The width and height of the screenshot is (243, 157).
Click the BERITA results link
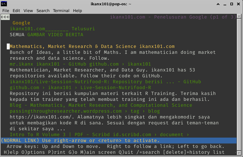(75, 35)
